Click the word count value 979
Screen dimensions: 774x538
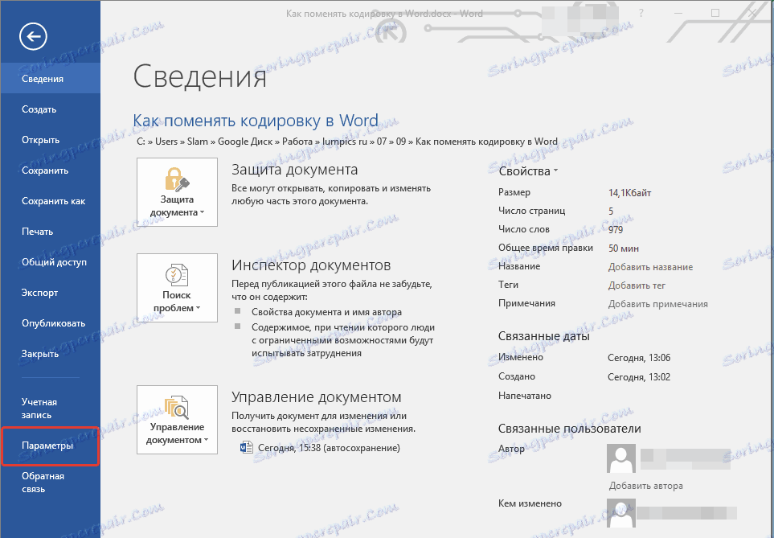[616, 230]
